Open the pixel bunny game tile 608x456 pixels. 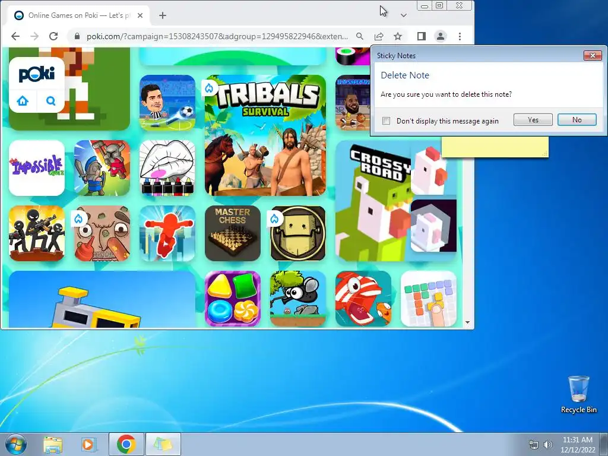[x=433, y=226]
